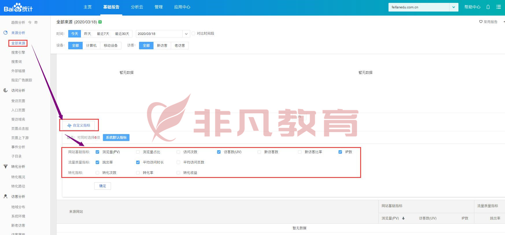Open the 分析云 tab
The height and width of the screenshot is (235, 505).
(137, 7)
